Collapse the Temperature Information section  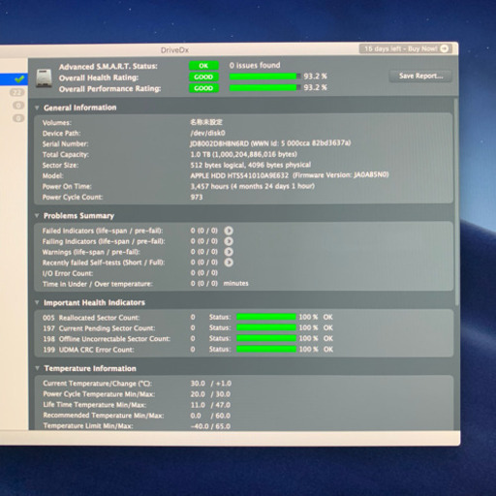click(37, 368)
